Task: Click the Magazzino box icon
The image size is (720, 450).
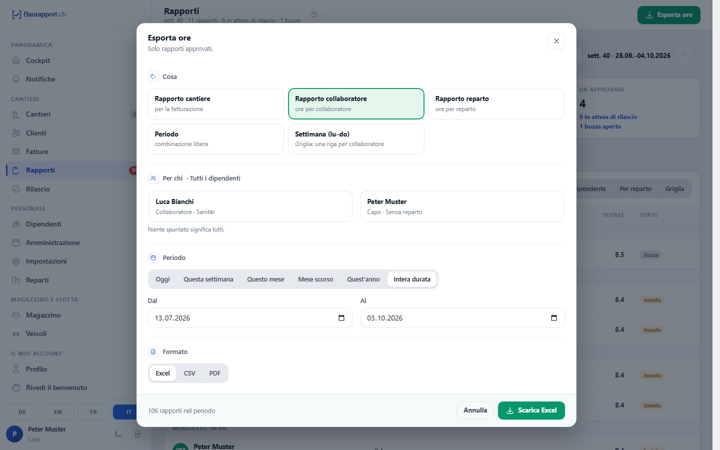Action: [x=16, y=315]
